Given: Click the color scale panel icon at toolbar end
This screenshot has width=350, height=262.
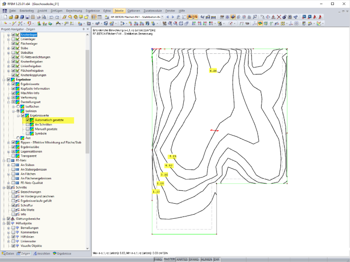Looking at the screenshot, I should point(319,23).
